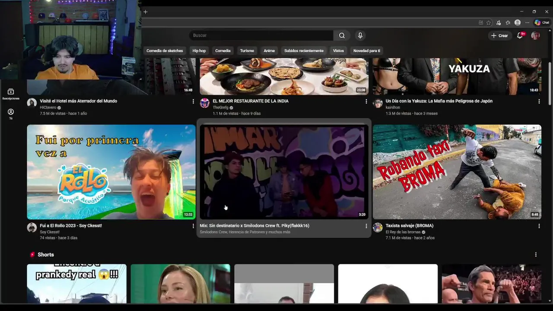Play the YAKUZA video thumbnail
This screenshot has height=311, width=553.
click(457, 76)
